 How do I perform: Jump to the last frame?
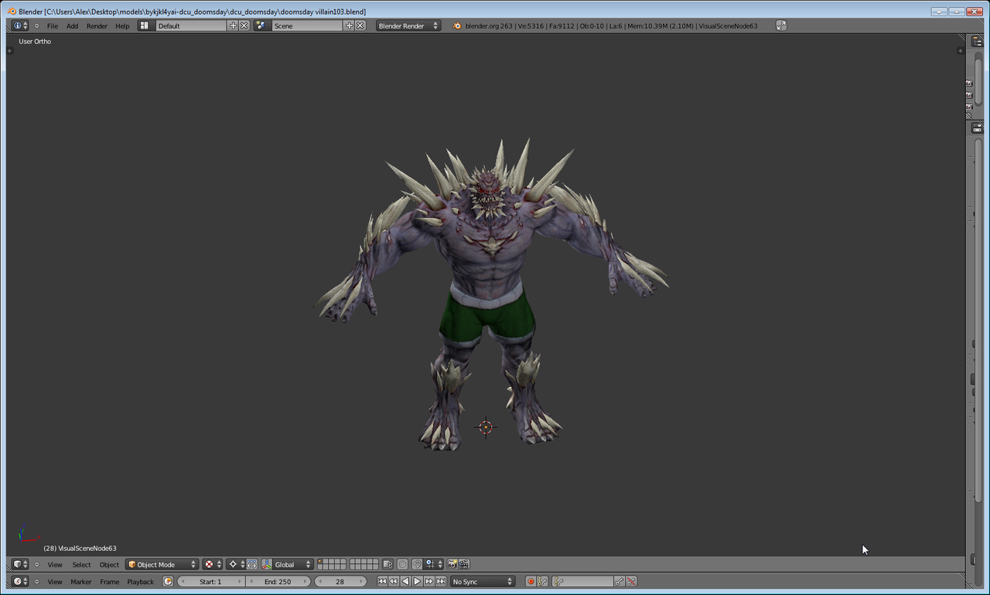(x=440, y=582)
